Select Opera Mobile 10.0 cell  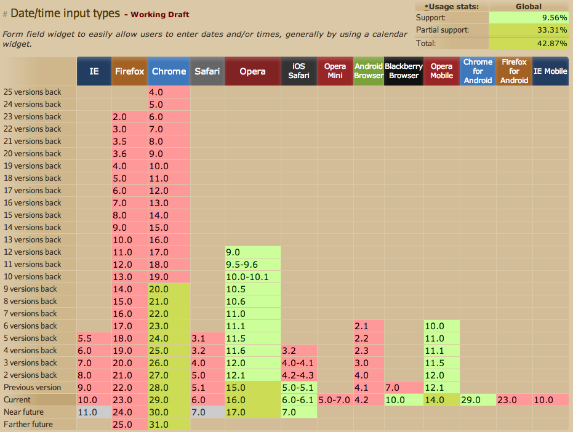pyautogui.click(x=441, y=326)
